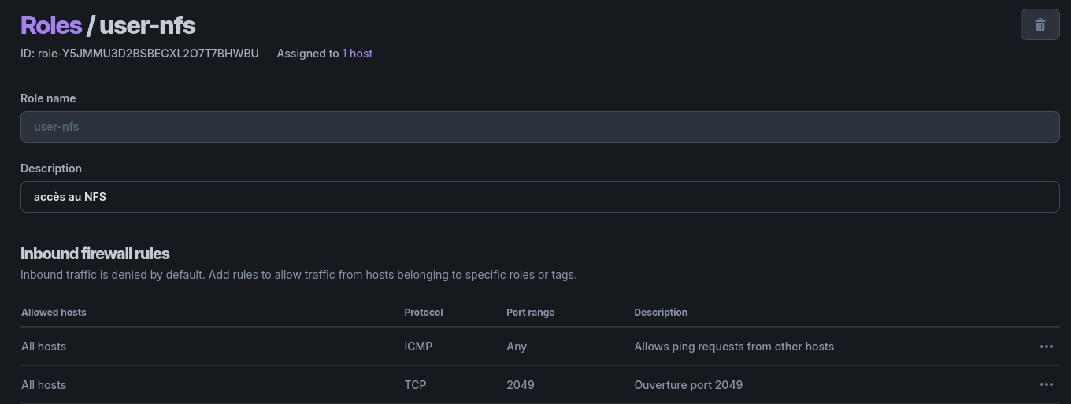This screenshot has height=404, width=1071.
Task: Select the "All hosts" cell in the ICMP row
Action: pos(44,347)
